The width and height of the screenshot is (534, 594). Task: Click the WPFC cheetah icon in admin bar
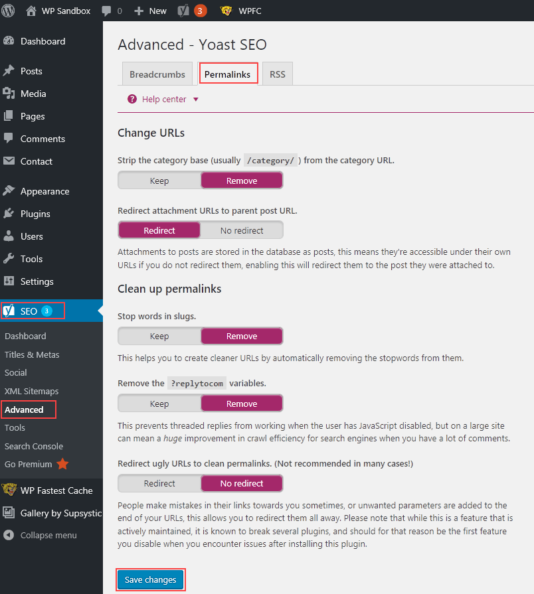point(226,11)
